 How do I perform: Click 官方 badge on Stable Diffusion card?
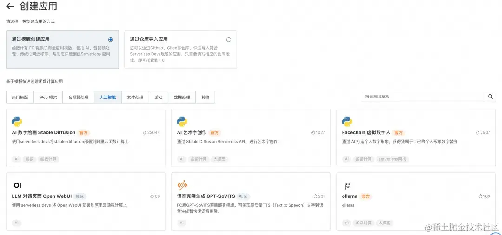(84, 133)
